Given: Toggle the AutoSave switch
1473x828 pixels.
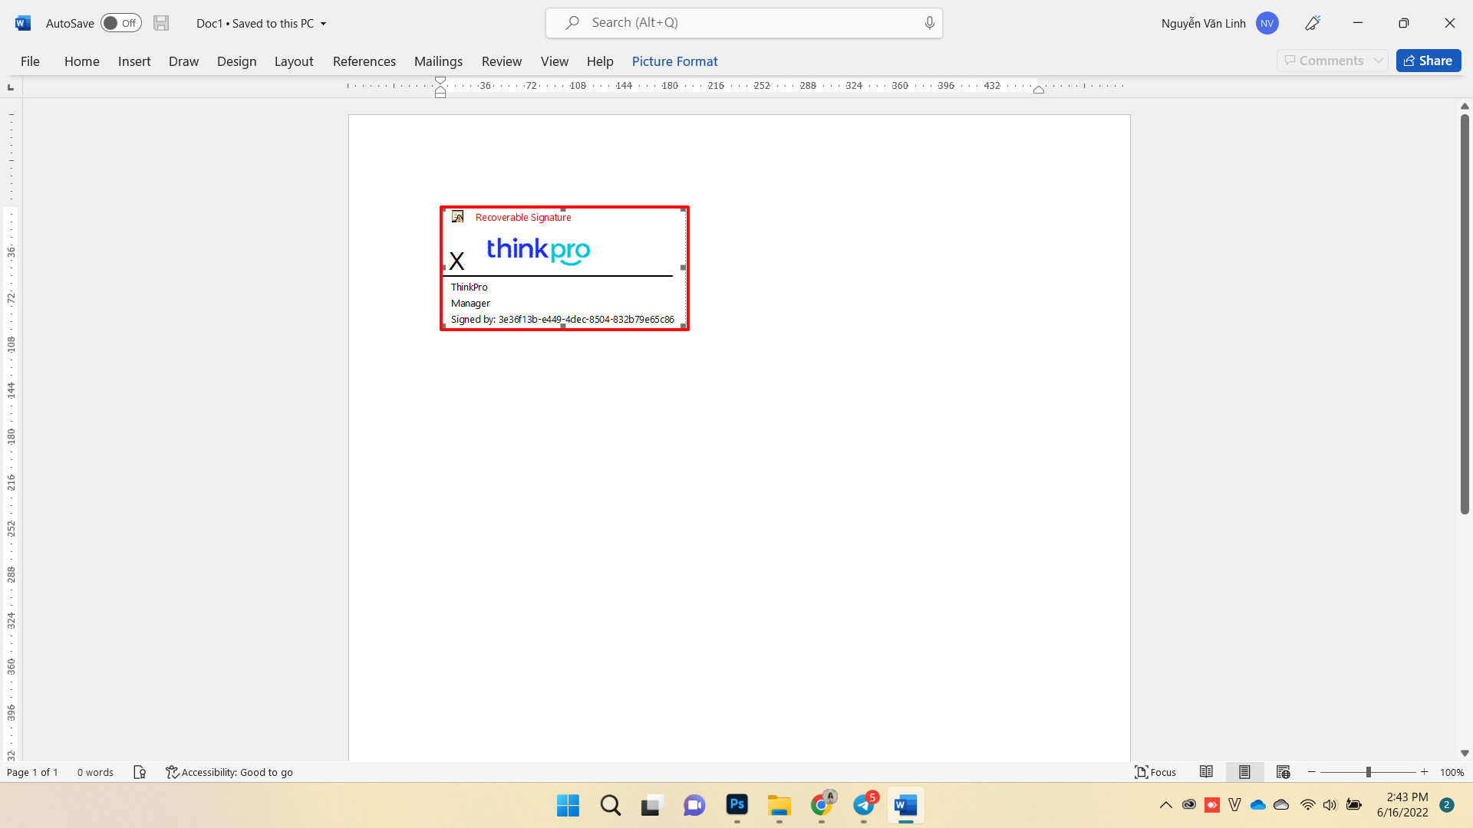Looking at the screenshot, I should (121, 23).
